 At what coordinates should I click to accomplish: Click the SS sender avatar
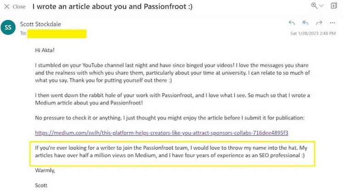click(x=8, y=27)
